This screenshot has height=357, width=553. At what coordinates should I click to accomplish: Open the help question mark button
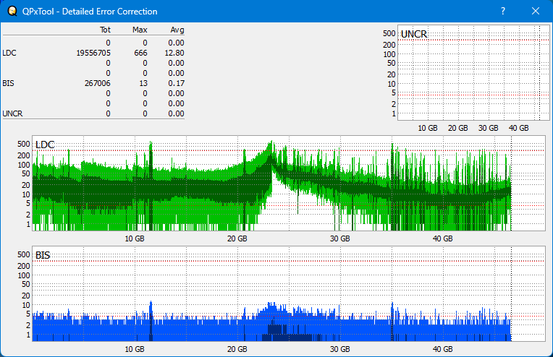tap(503, 12)
